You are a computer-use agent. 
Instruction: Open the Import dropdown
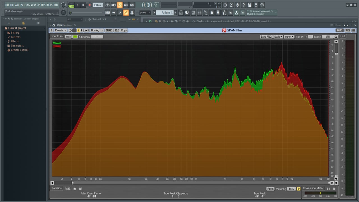tap(289, 37)
